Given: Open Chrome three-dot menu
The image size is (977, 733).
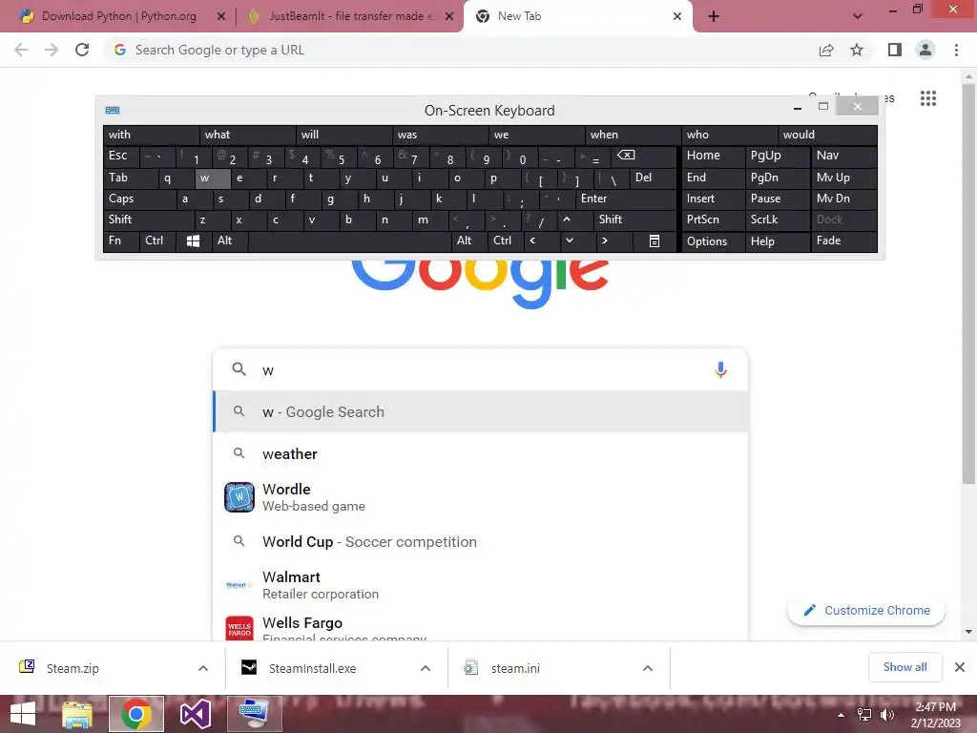Looking at the screenshot, I should pos(956,50).
